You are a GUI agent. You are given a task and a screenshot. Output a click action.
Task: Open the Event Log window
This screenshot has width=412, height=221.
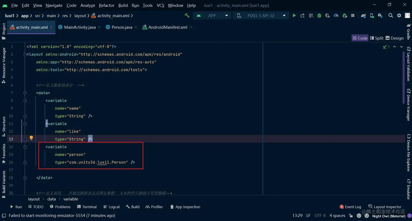click(350, 207)
